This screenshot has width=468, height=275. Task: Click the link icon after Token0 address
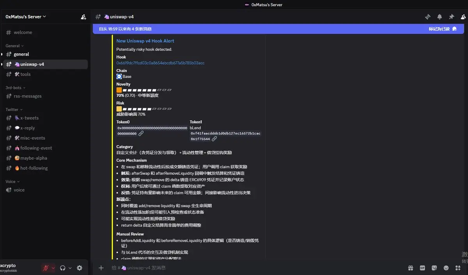(x=141, y=133)
